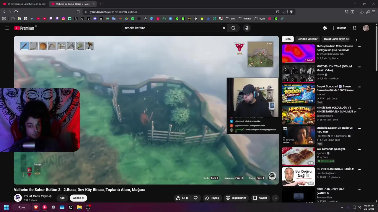Viewport: 378px width, 212px height.
Task: Open Telegram bookmark icon
Action: tap(170, 19)
